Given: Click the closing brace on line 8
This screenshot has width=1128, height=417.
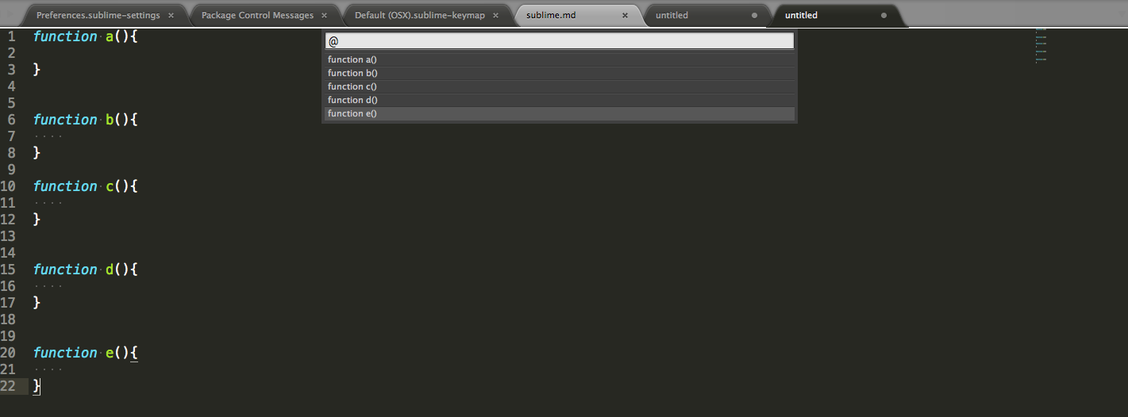Looking at the screenshot, I should click(37, 153).
